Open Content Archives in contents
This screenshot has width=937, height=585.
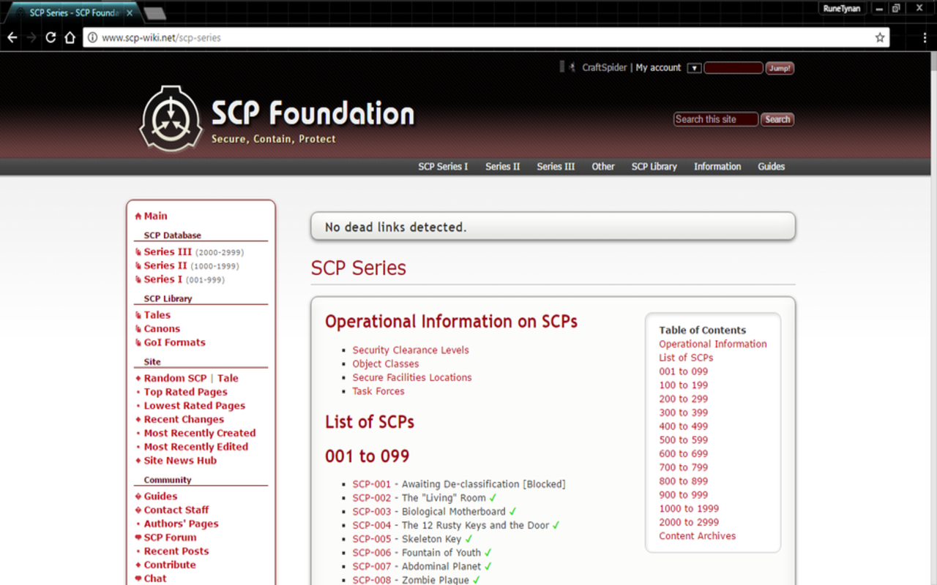tap(698, 536)
